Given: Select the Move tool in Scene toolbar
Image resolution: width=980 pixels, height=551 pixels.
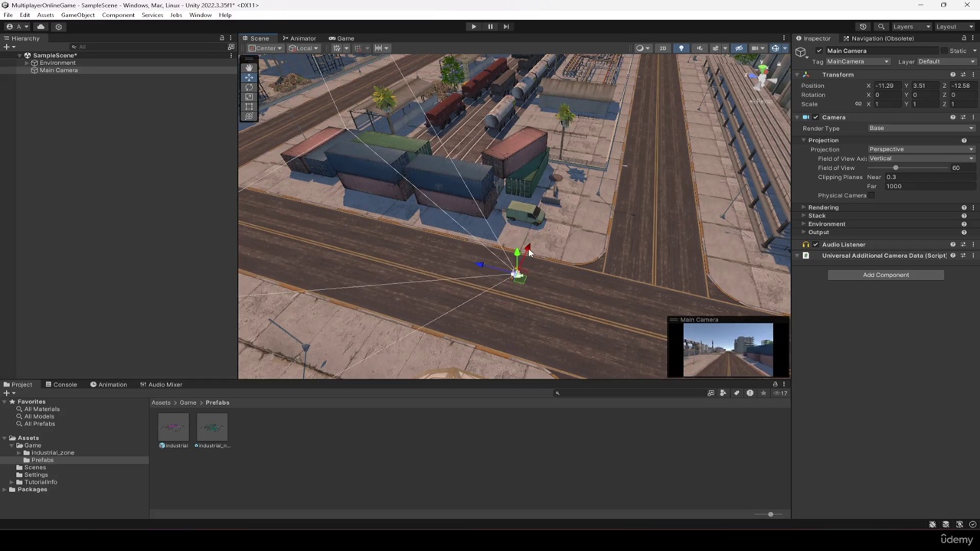Looking at the screenshot, I should click(x=249, y=77).
